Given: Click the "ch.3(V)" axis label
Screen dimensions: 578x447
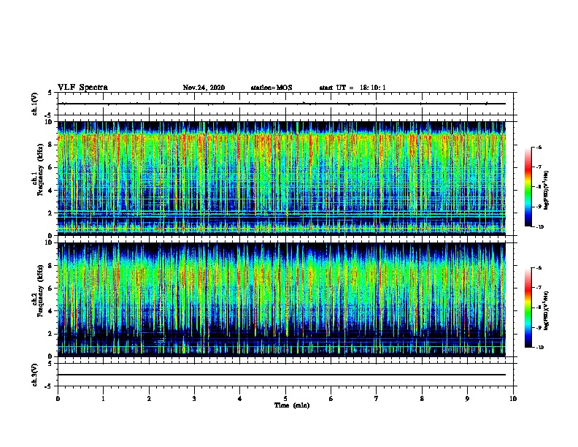Looking at the screenshot, I should click(35, 375).
